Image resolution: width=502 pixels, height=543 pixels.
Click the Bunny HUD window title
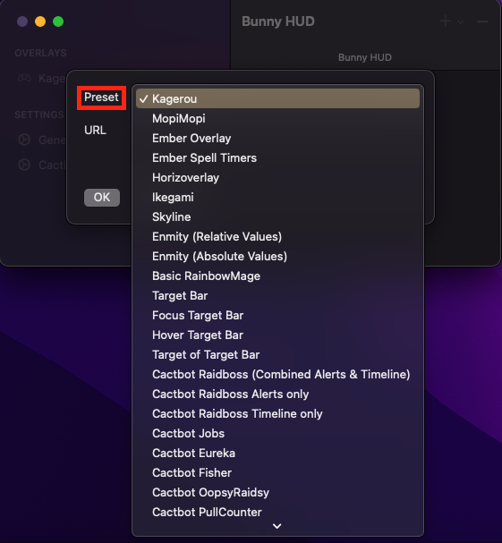tap(278, 21)
